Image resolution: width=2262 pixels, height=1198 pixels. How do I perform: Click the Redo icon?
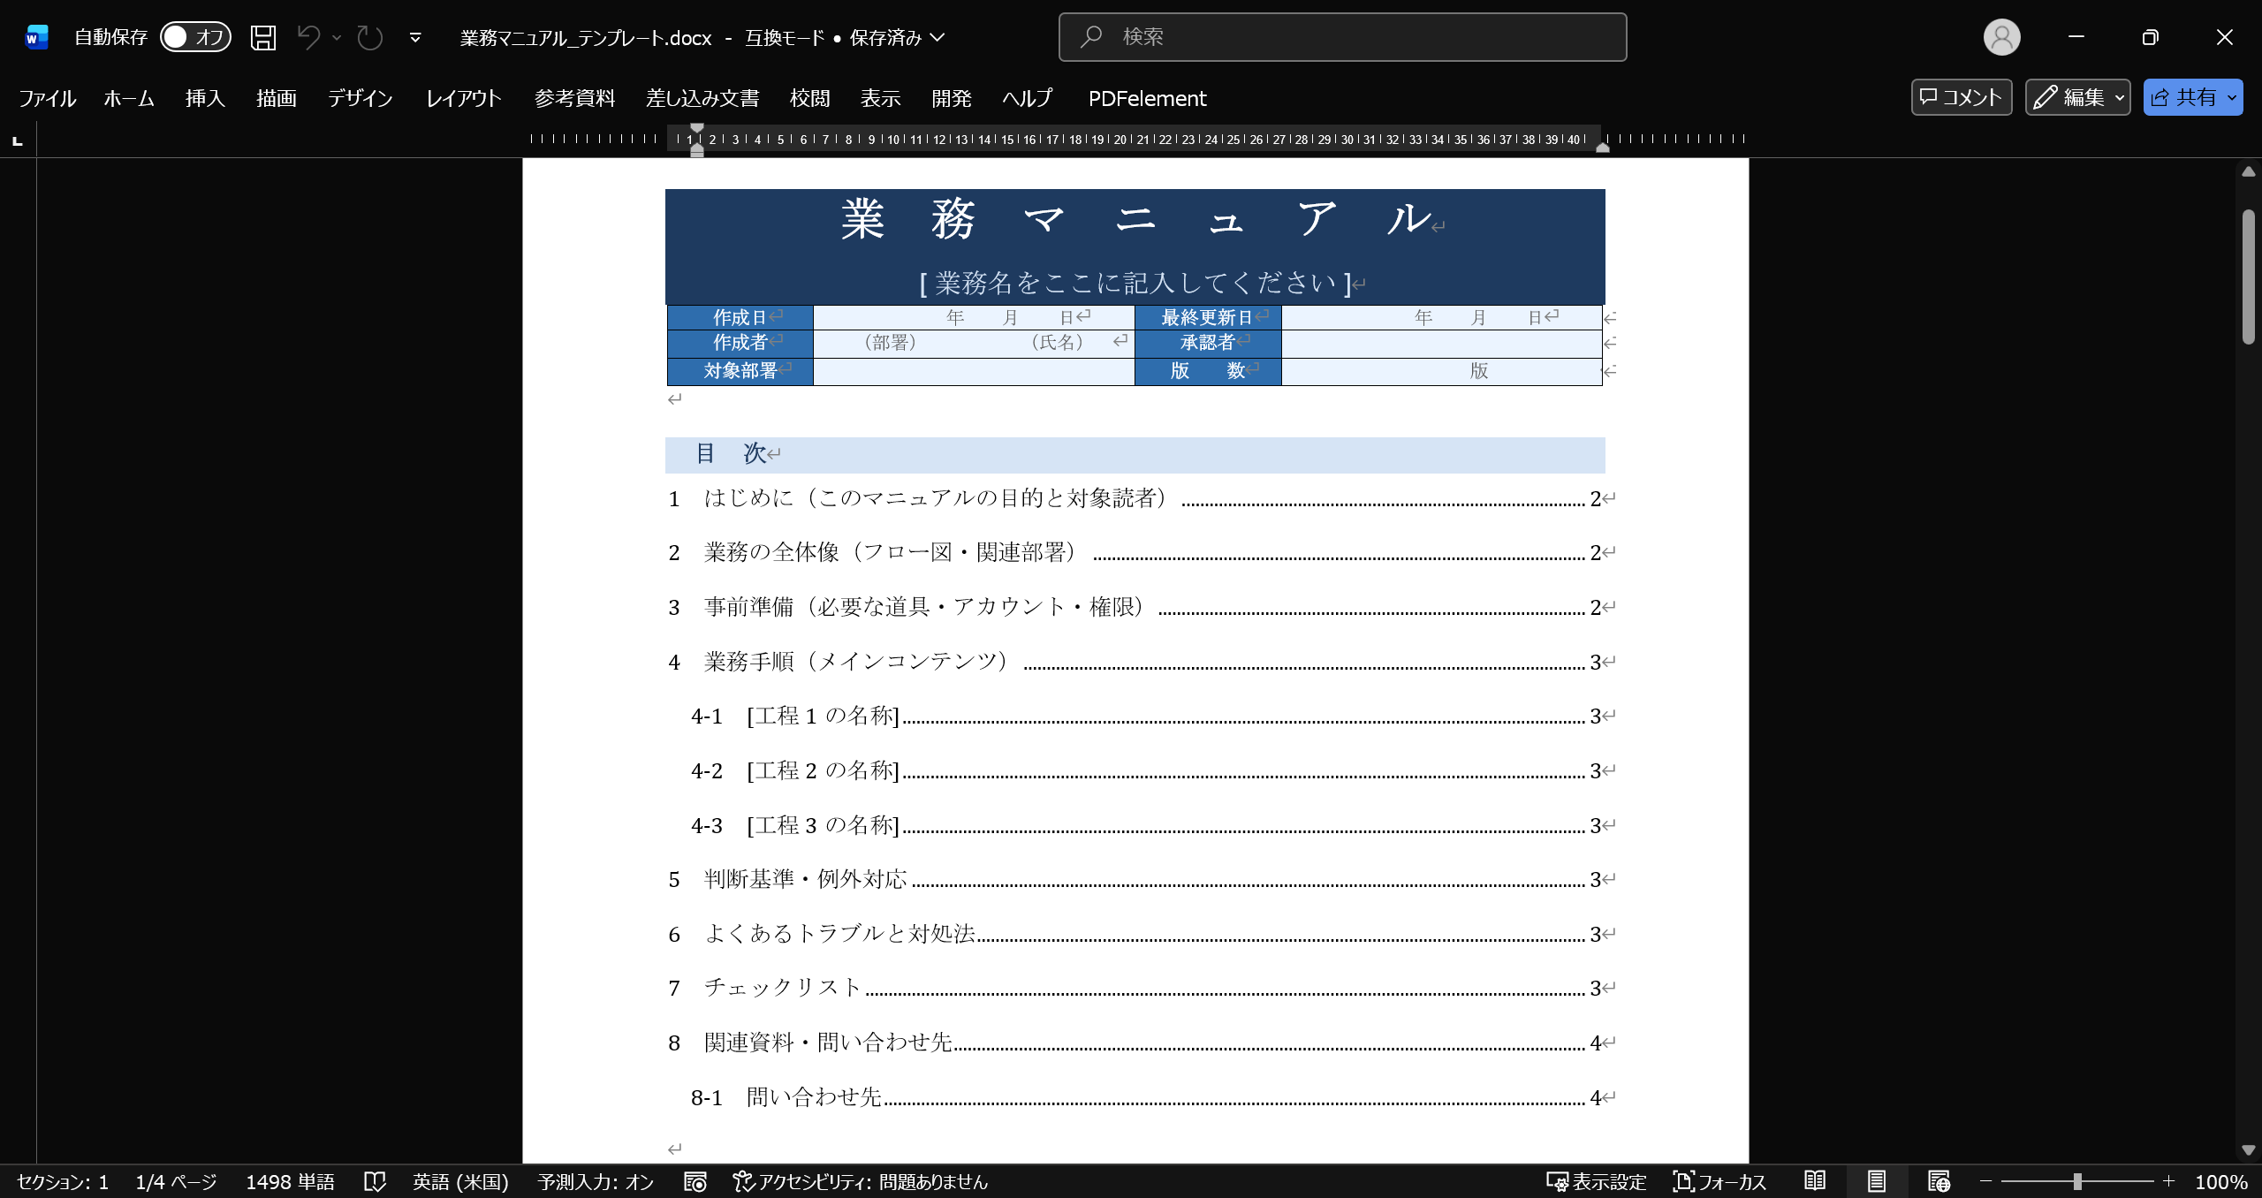pyautogui.click(x=369, y=37)
